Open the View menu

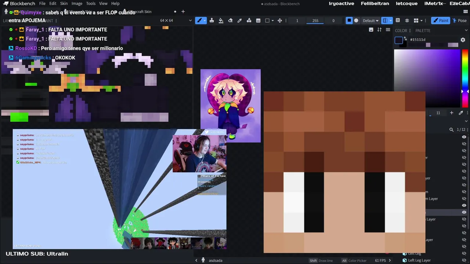click(x=103, y=4)
